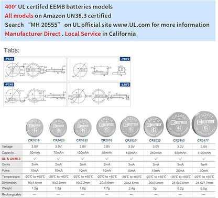
Task: Click the CR2032 model name label
Action: [155, 140]
